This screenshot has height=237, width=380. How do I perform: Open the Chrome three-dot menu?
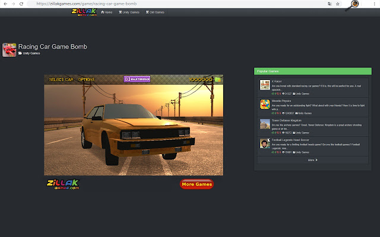(375, 4)
